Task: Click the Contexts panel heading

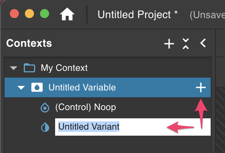Action: [x=29, y=43]
